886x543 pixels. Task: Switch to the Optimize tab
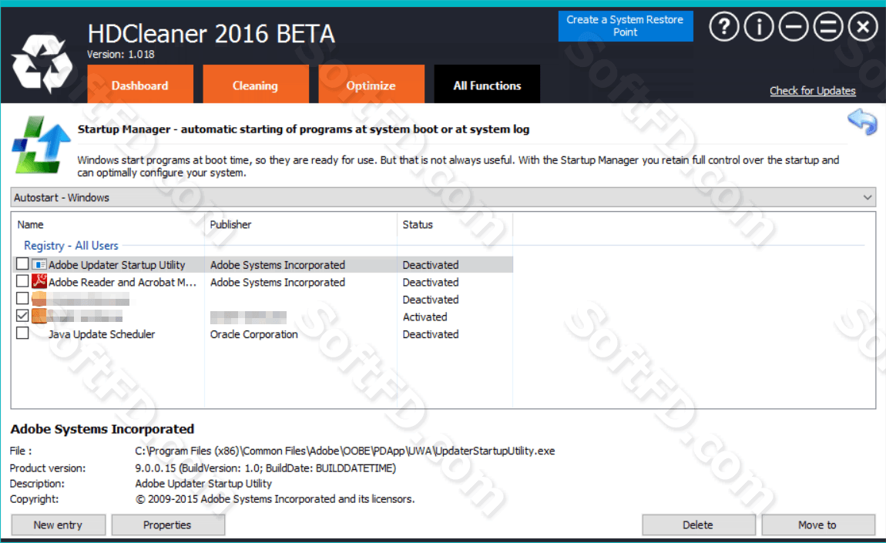pyautogui.click(x=371, y=85)
